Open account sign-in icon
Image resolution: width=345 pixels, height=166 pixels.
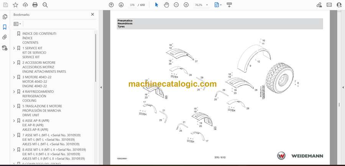339,5
